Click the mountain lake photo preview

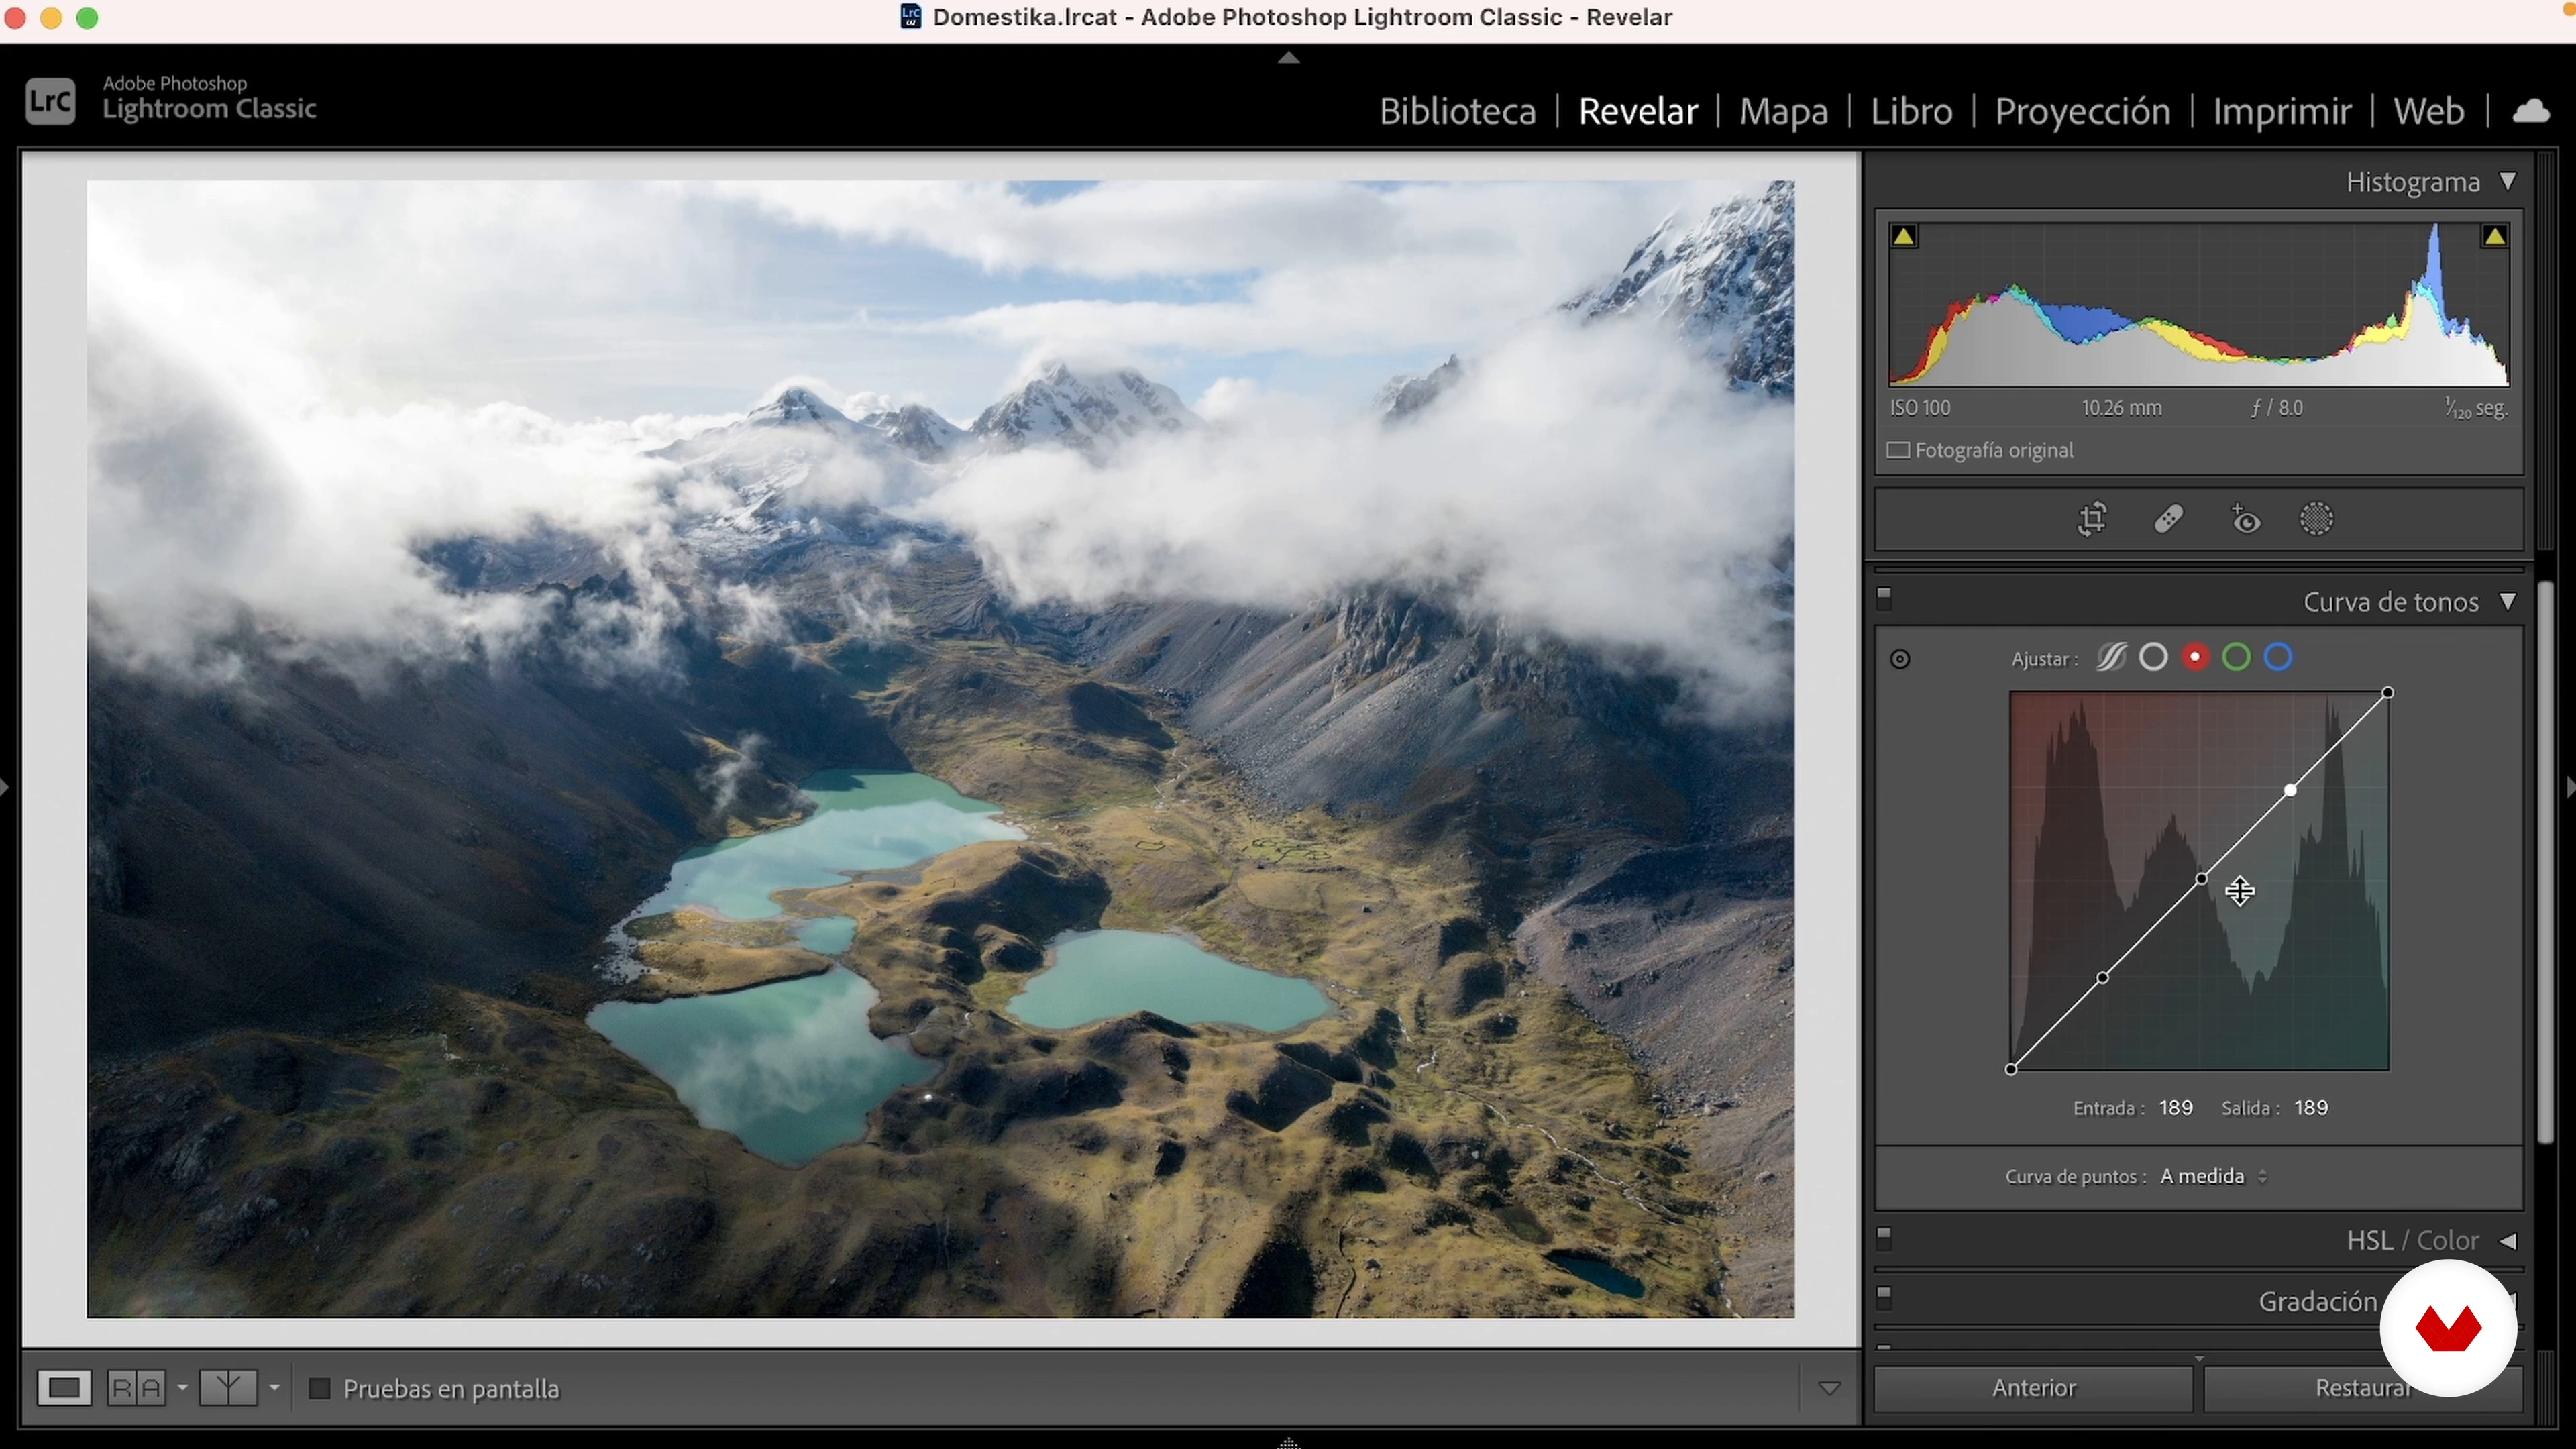click(x=940, y=749)
